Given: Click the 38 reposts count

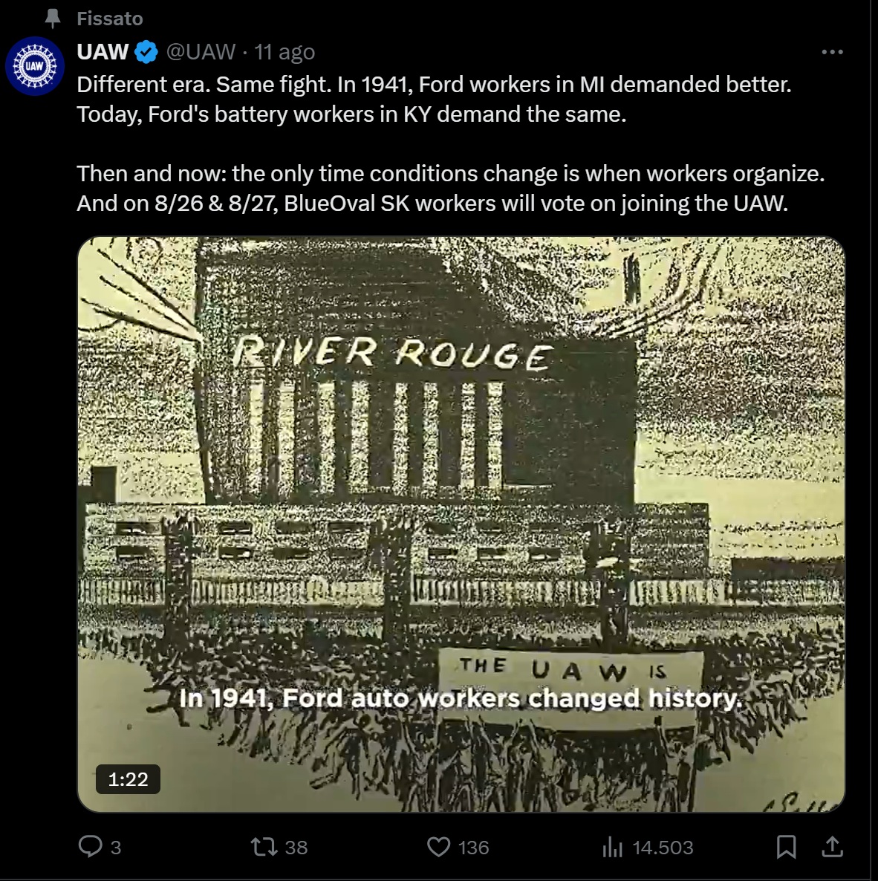Looking at the screenshot, I should (296, 848).
